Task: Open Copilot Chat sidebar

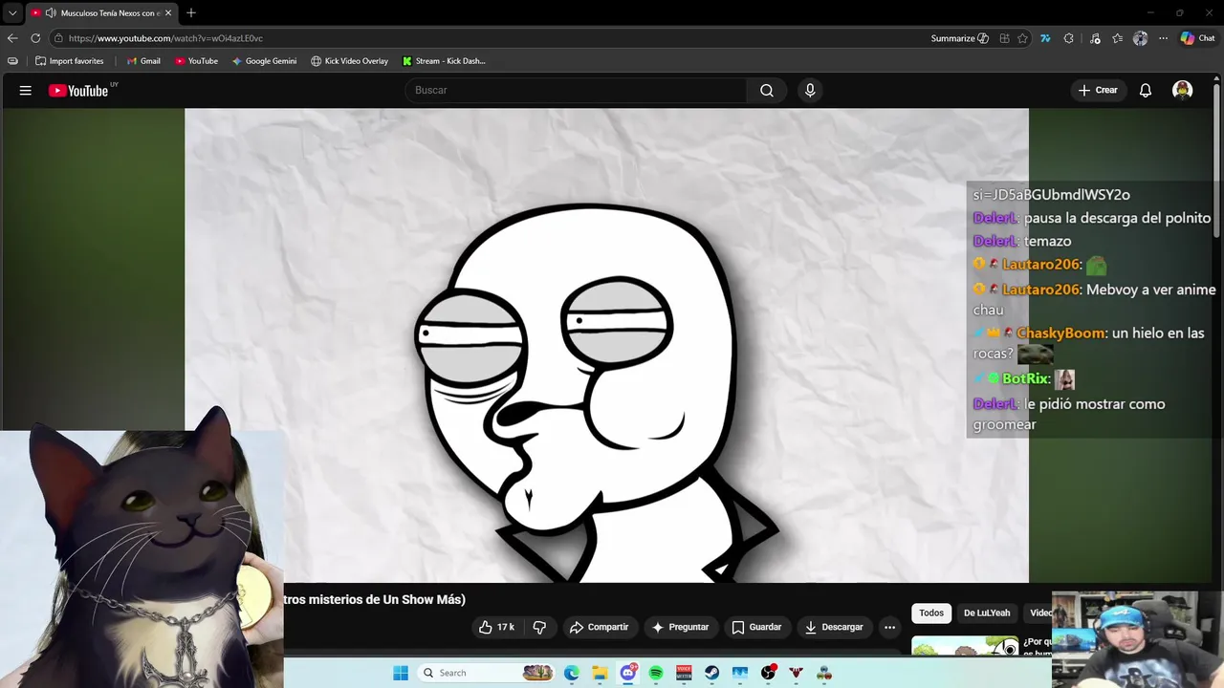Action: (1197, 38)
